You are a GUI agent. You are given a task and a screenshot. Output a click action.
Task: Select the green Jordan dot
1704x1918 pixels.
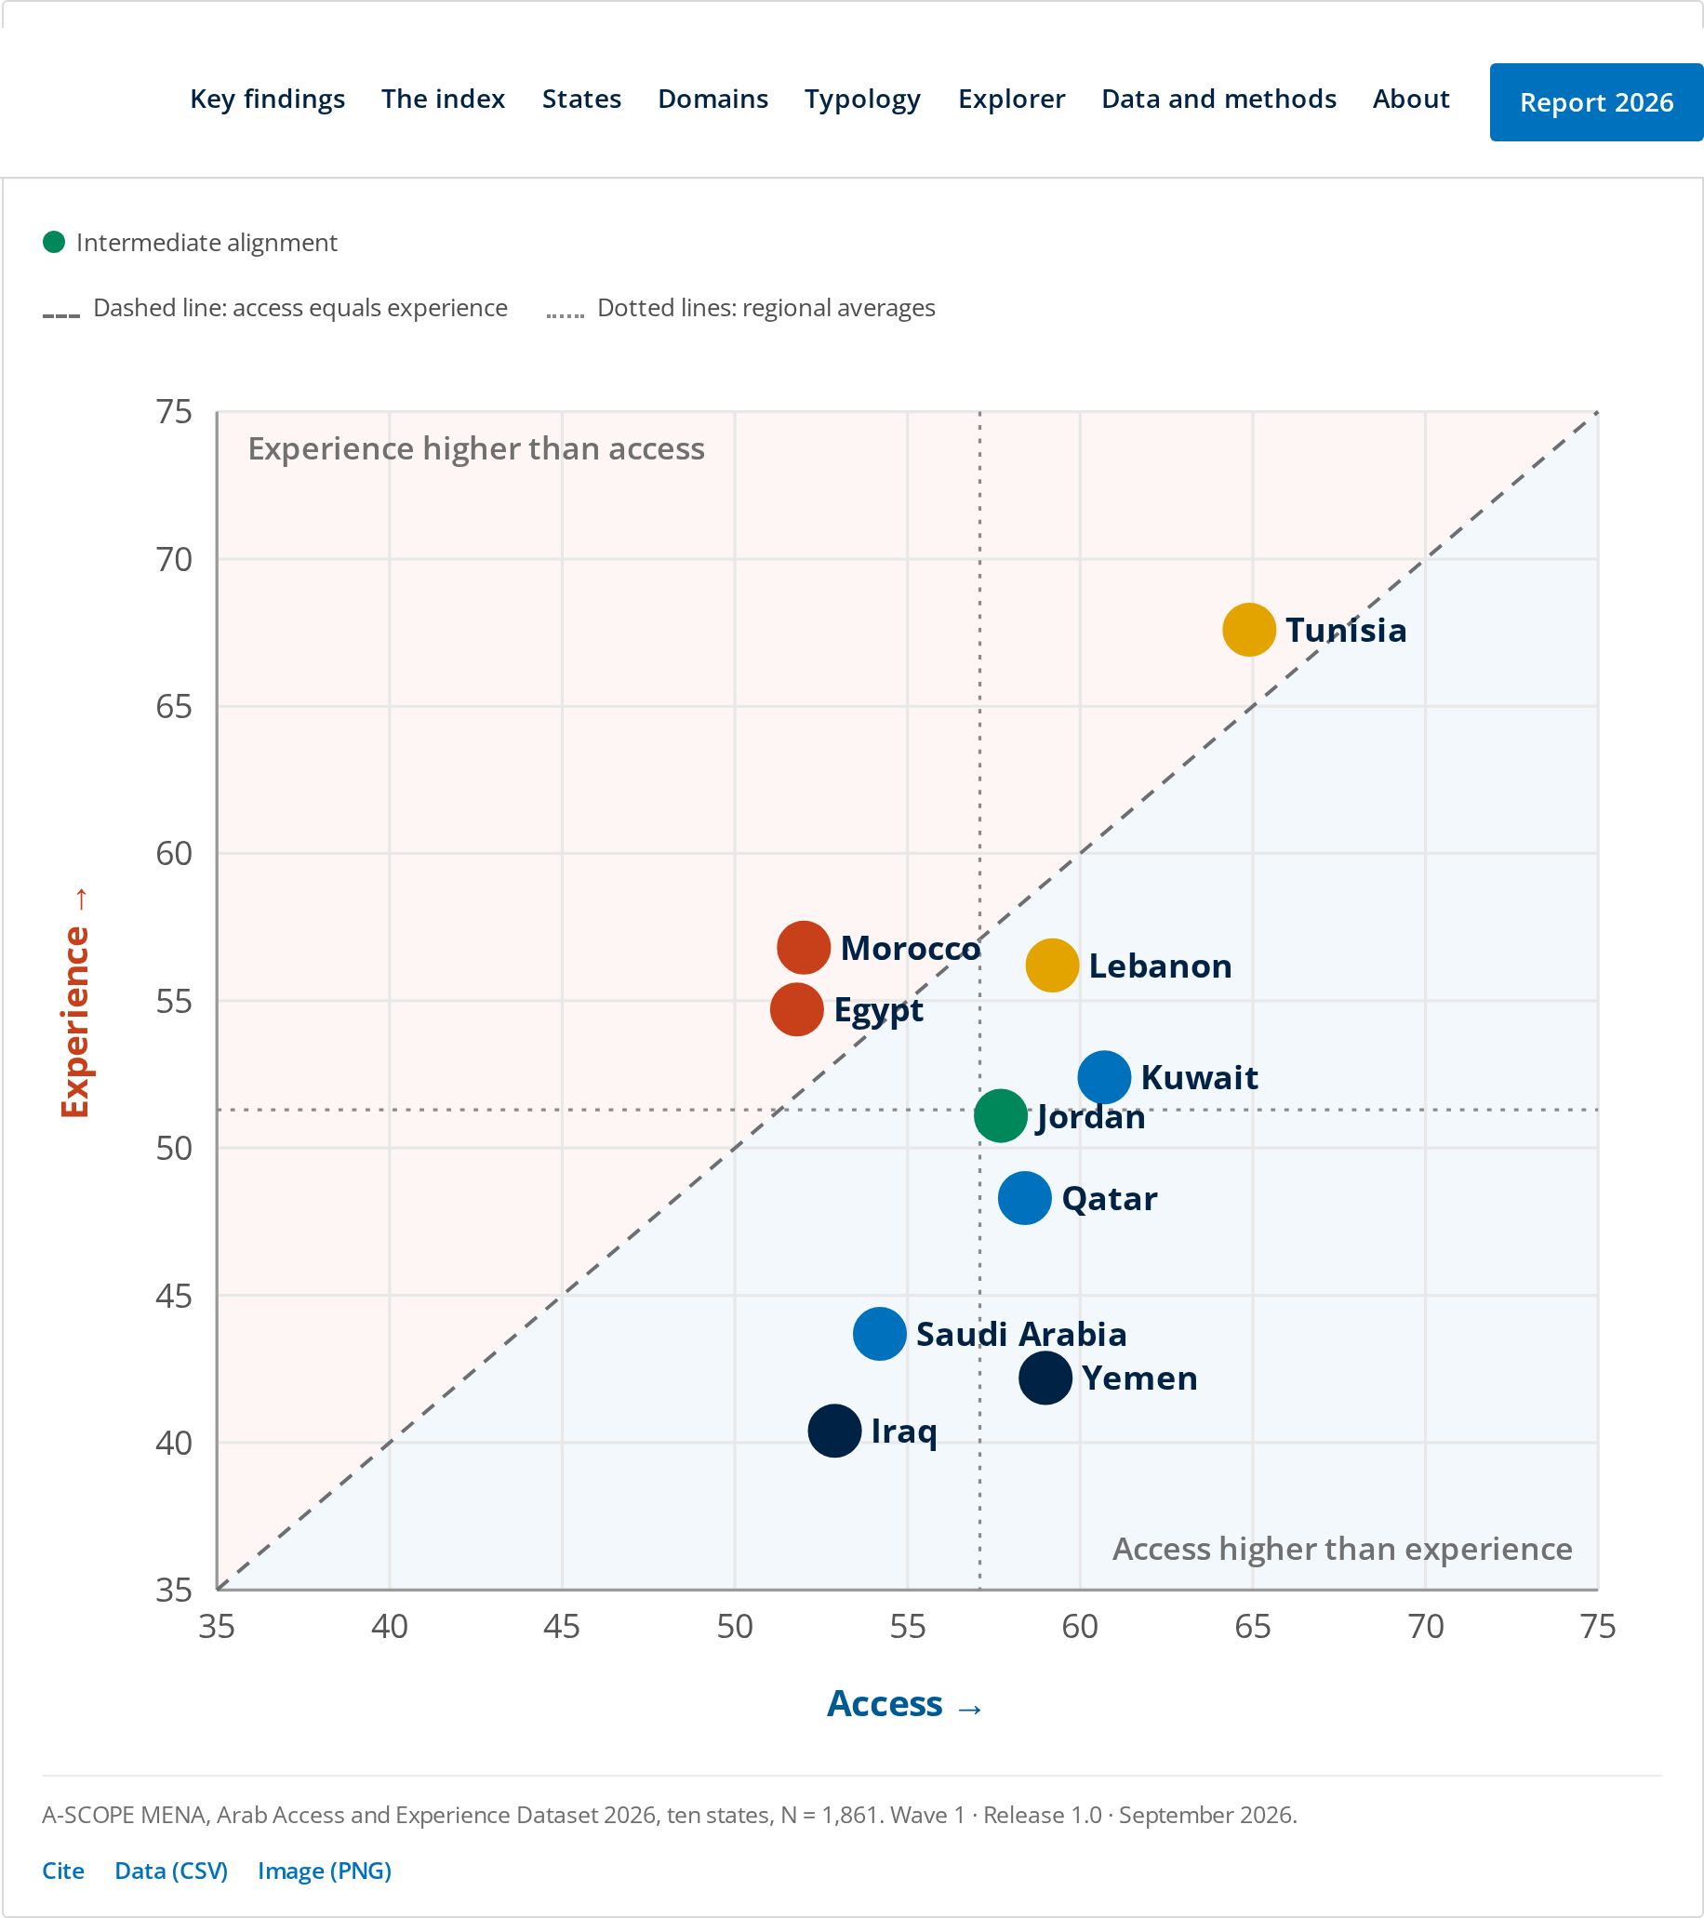[1000, 1115]
